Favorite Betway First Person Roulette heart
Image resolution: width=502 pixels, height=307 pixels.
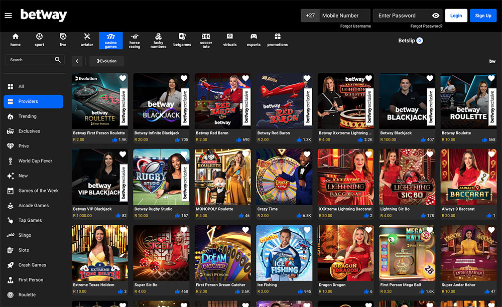coord(122,78)
